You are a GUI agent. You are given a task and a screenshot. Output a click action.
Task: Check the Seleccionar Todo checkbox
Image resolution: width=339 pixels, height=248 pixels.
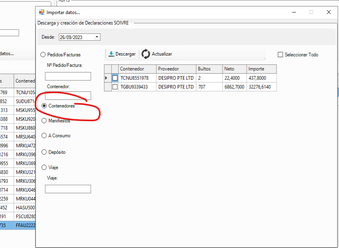click(x=280, y=54)
